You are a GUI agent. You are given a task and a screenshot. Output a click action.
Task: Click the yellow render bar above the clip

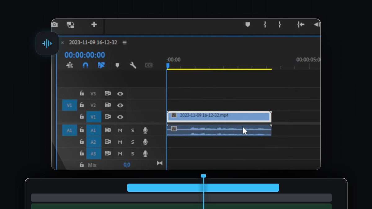pos(219,69)
